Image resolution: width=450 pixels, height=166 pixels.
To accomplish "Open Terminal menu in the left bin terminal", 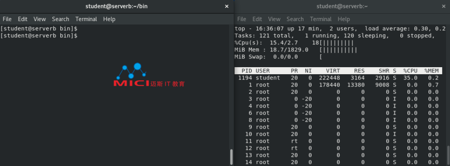I will tap(86, 19).
